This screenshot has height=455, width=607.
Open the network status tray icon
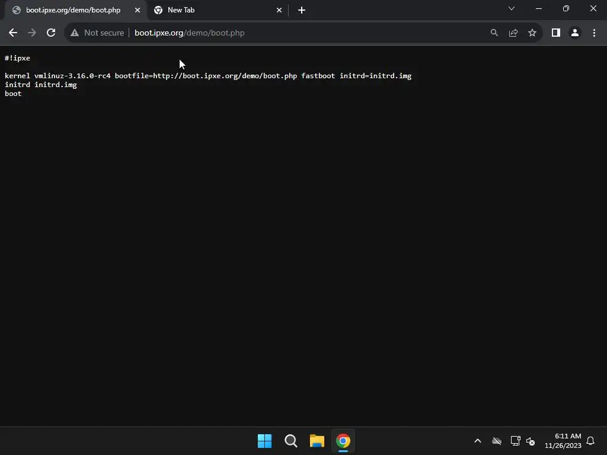[x=515, y=441]
